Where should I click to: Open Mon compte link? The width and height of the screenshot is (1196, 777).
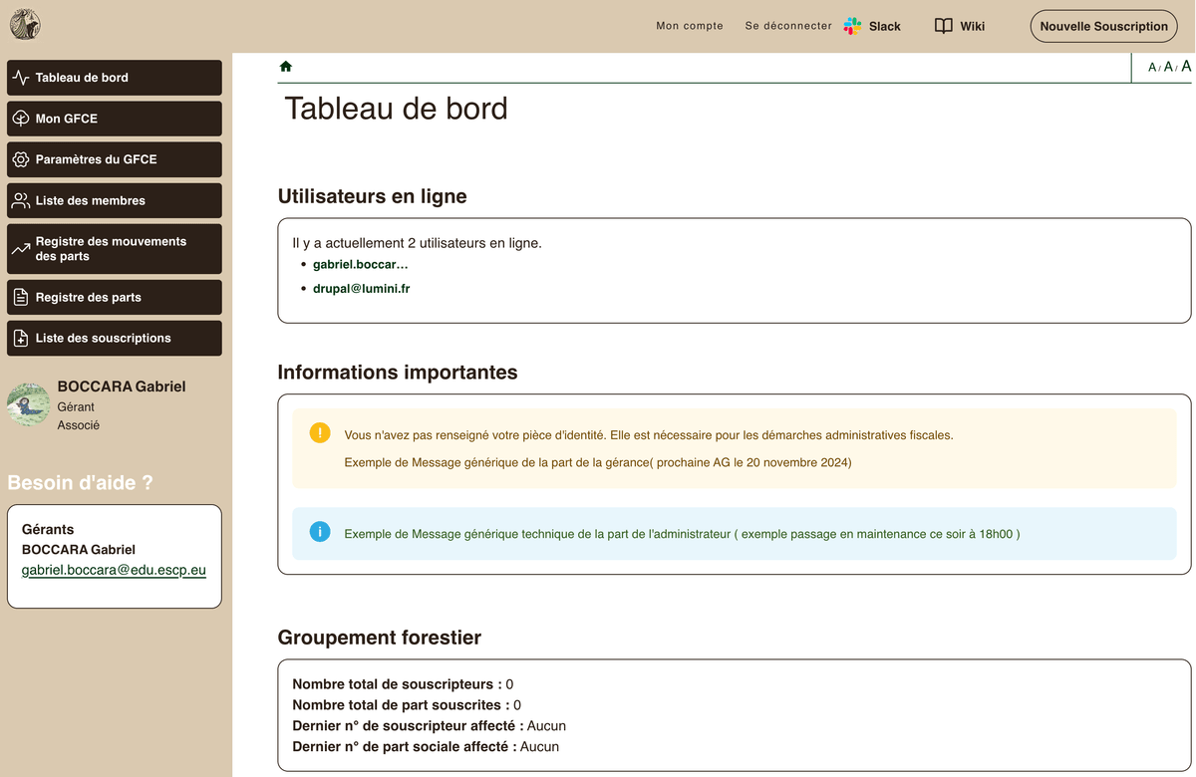point(690,26)
